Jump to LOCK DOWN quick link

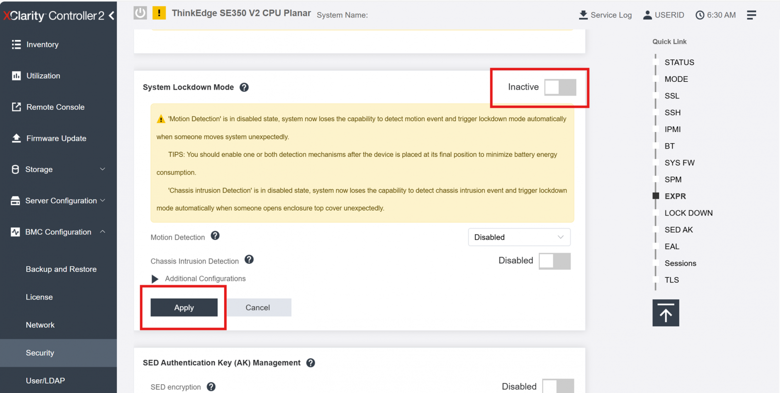[688, 213]
